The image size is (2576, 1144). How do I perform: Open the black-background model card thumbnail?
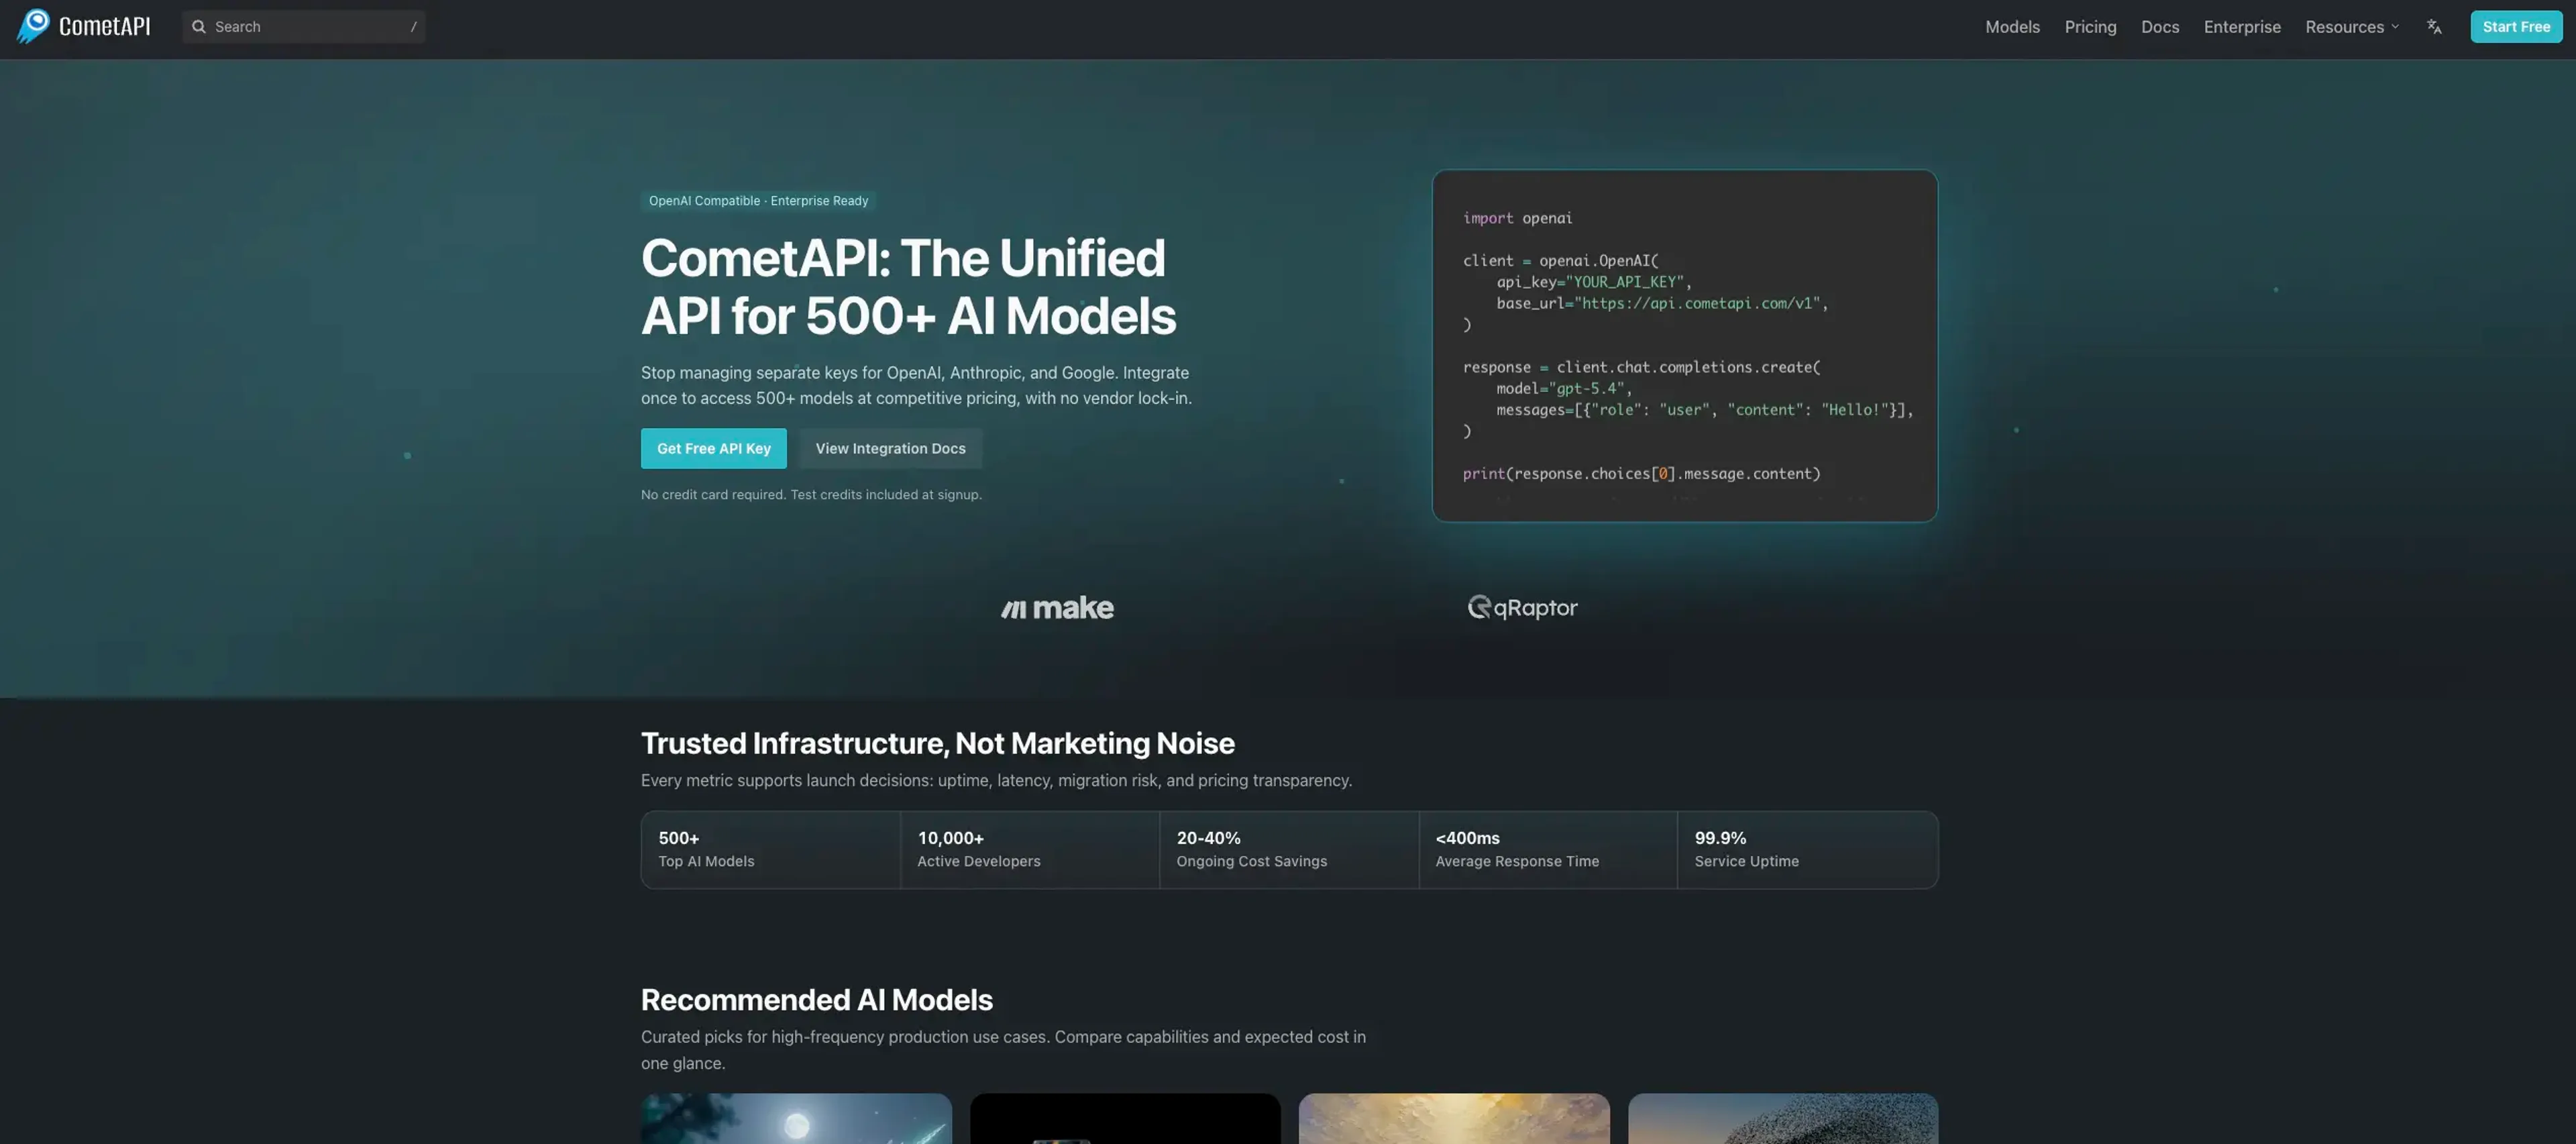[1125, 1118]
